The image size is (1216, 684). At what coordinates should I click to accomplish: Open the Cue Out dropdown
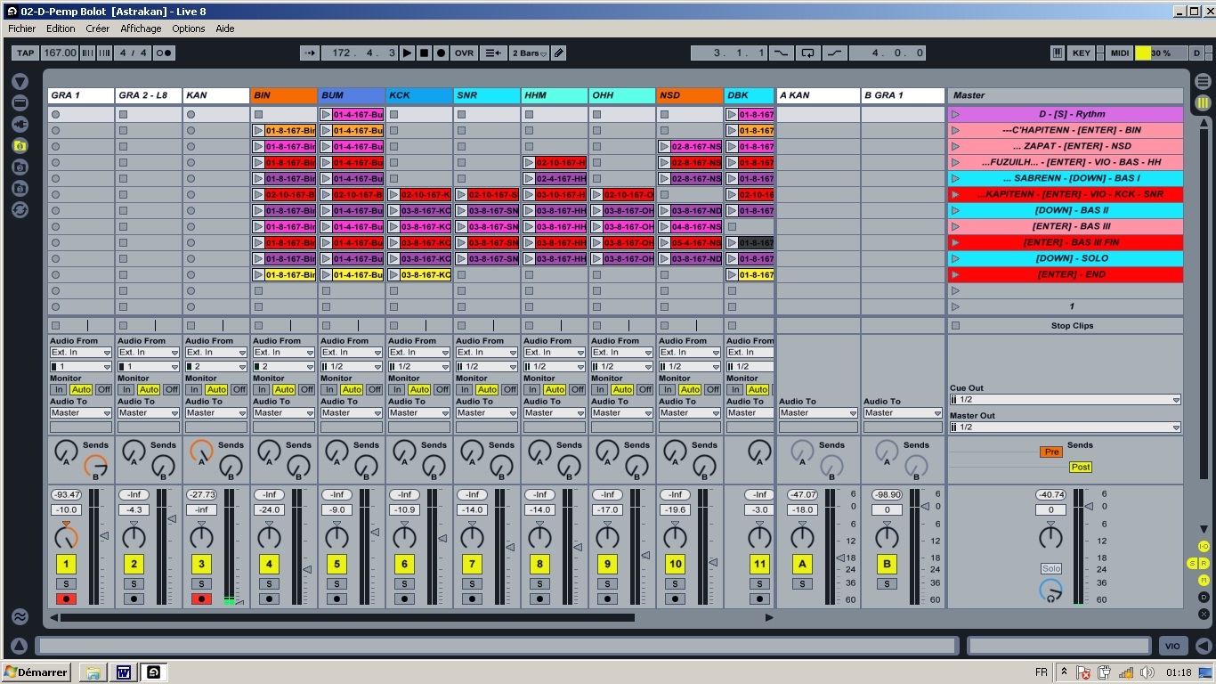click(1065, 400)
